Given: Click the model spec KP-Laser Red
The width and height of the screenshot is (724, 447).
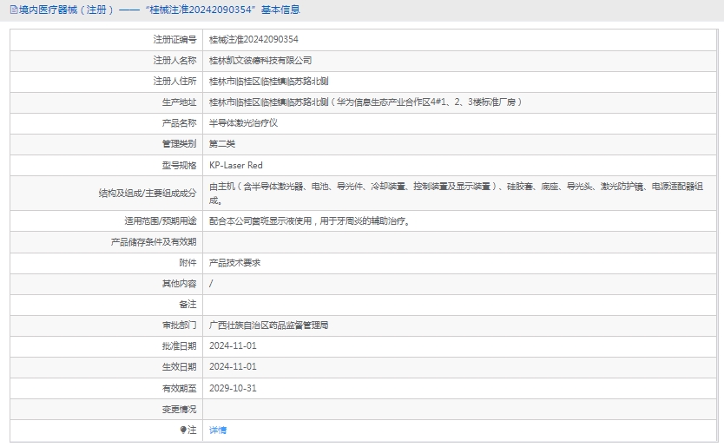Looking at the screenshot, I should click(x=235, y=165).
